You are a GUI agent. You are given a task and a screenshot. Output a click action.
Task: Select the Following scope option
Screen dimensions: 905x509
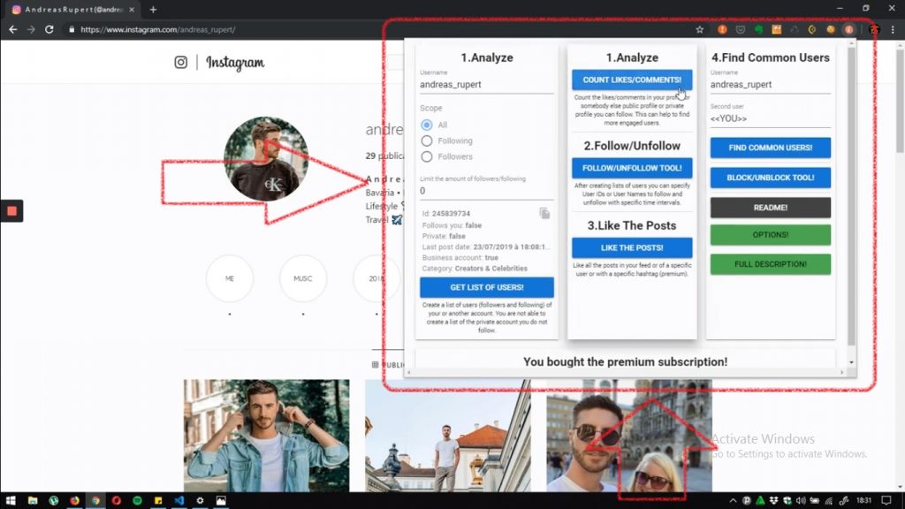[426, 140]
